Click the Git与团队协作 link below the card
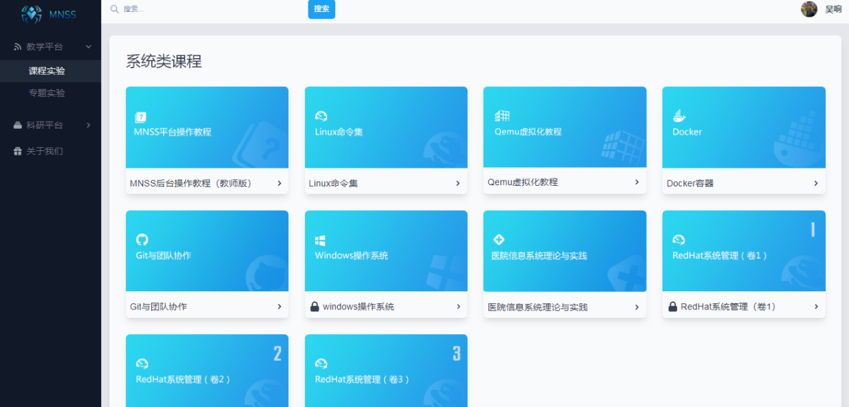The image size is (849, 407). (x=159, y=307)
